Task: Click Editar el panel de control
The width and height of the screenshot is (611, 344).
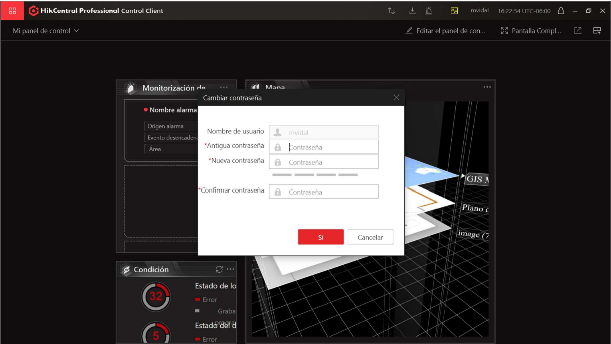Action: tap(445, 31)
